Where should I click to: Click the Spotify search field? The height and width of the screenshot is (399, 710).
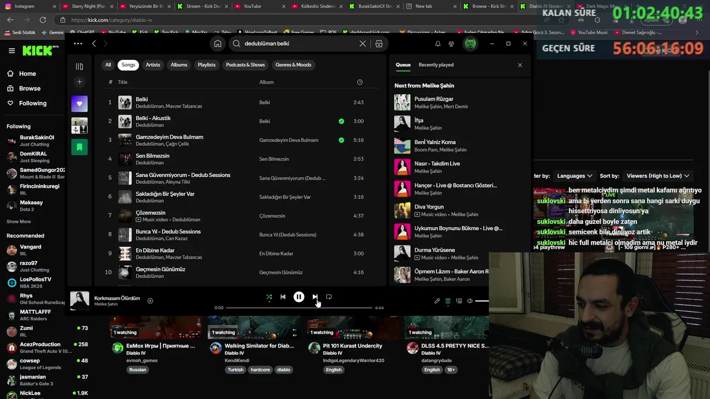[300, 43]
